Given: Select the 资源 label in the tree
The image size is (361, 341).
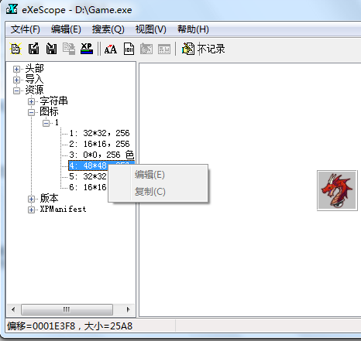Looking at the screenshot, I should tap(34, 90).
